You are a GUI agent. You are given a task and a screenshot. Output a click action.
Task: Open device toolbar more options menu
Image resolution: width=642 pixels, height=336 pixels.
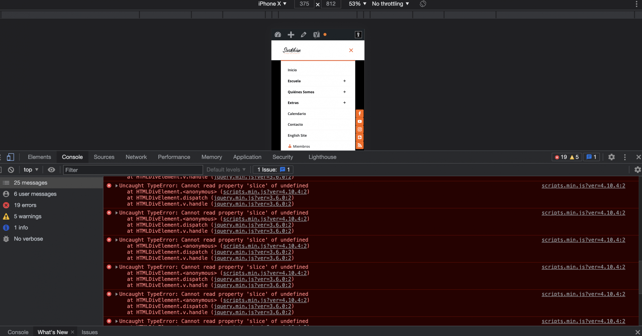click(636, 4)
